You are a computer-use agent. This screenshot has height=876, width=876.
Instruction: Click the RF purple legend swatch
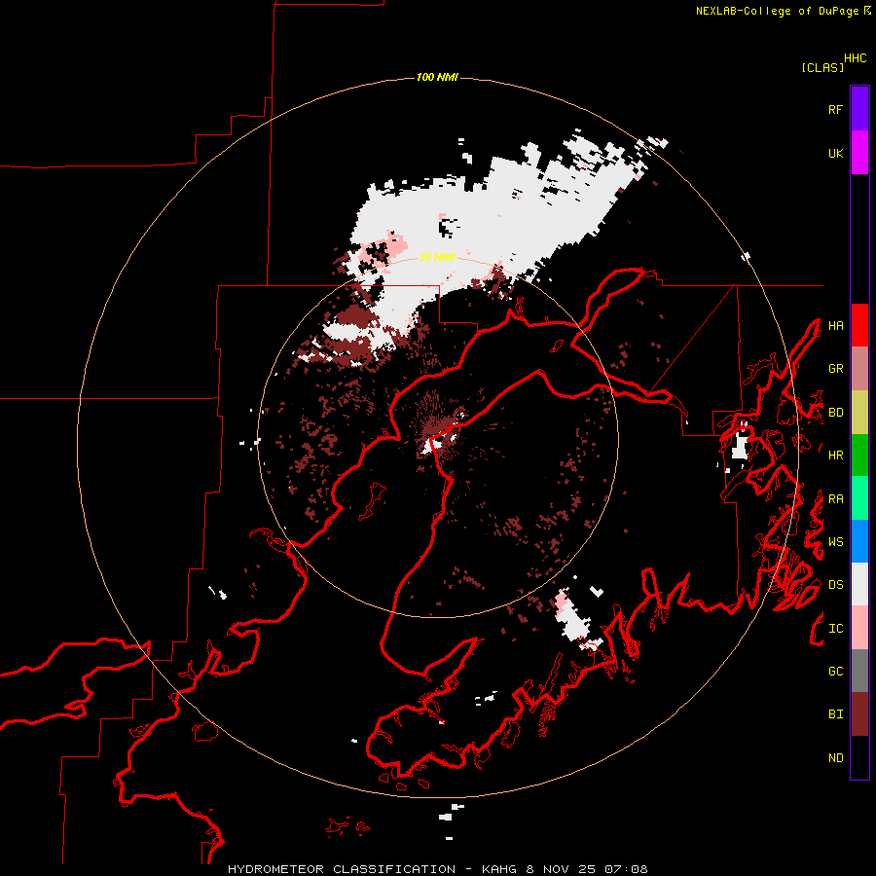[859, 108]
